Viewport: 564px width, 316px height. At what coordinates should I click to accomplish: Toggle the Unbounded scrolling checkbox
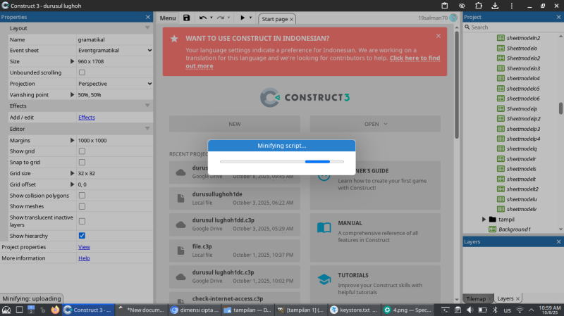[x=82, y=72]
